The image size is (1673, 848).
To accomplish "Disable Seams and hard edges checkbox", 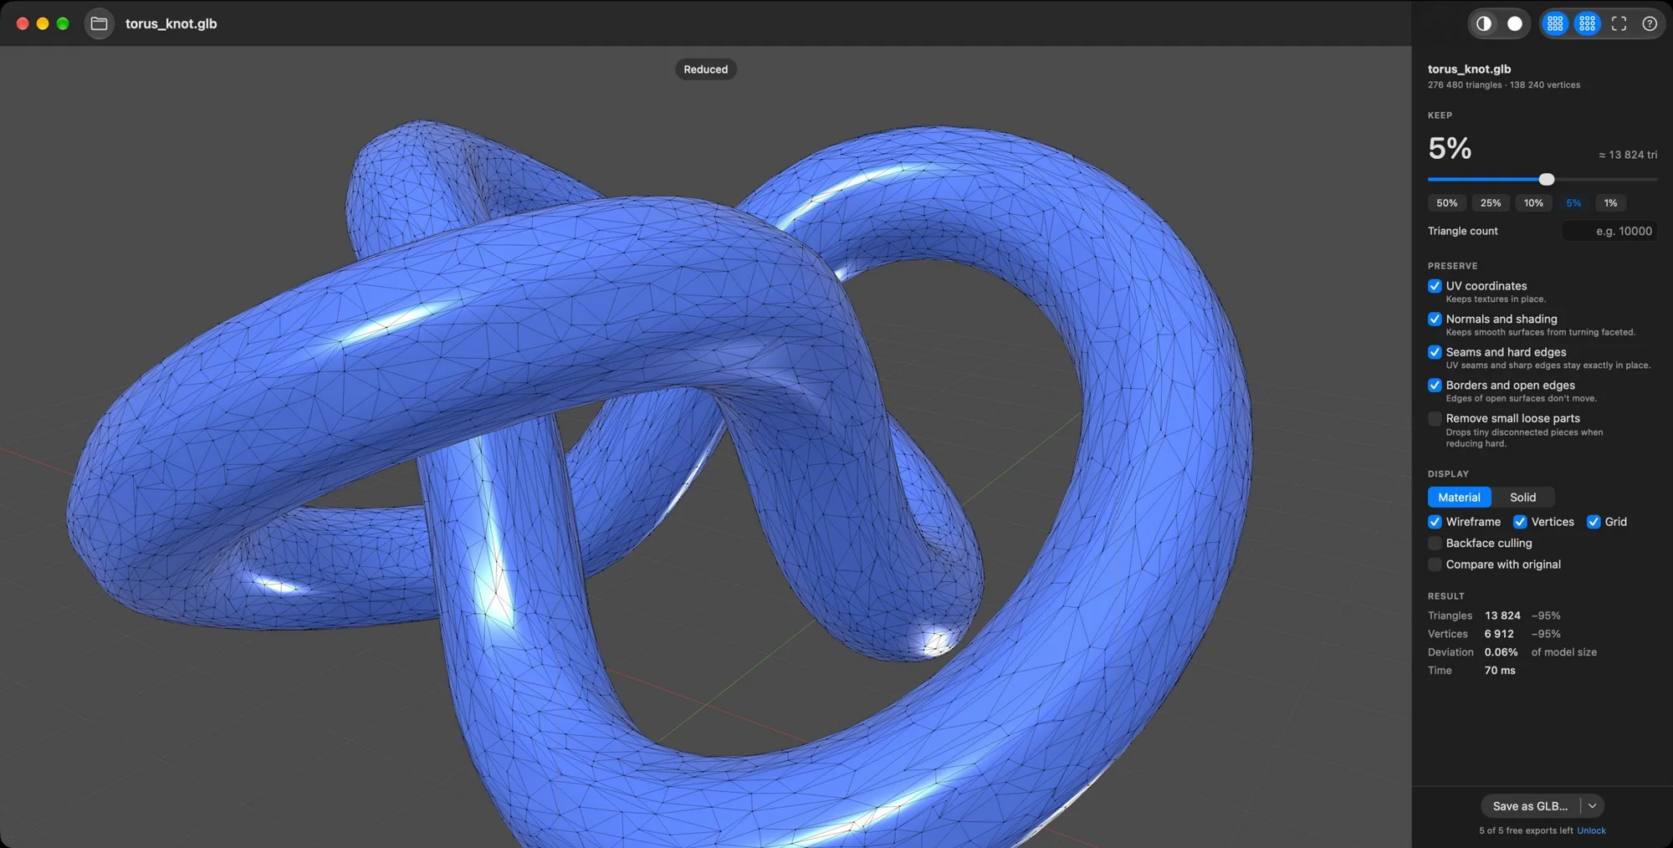I will point(1435,352).
